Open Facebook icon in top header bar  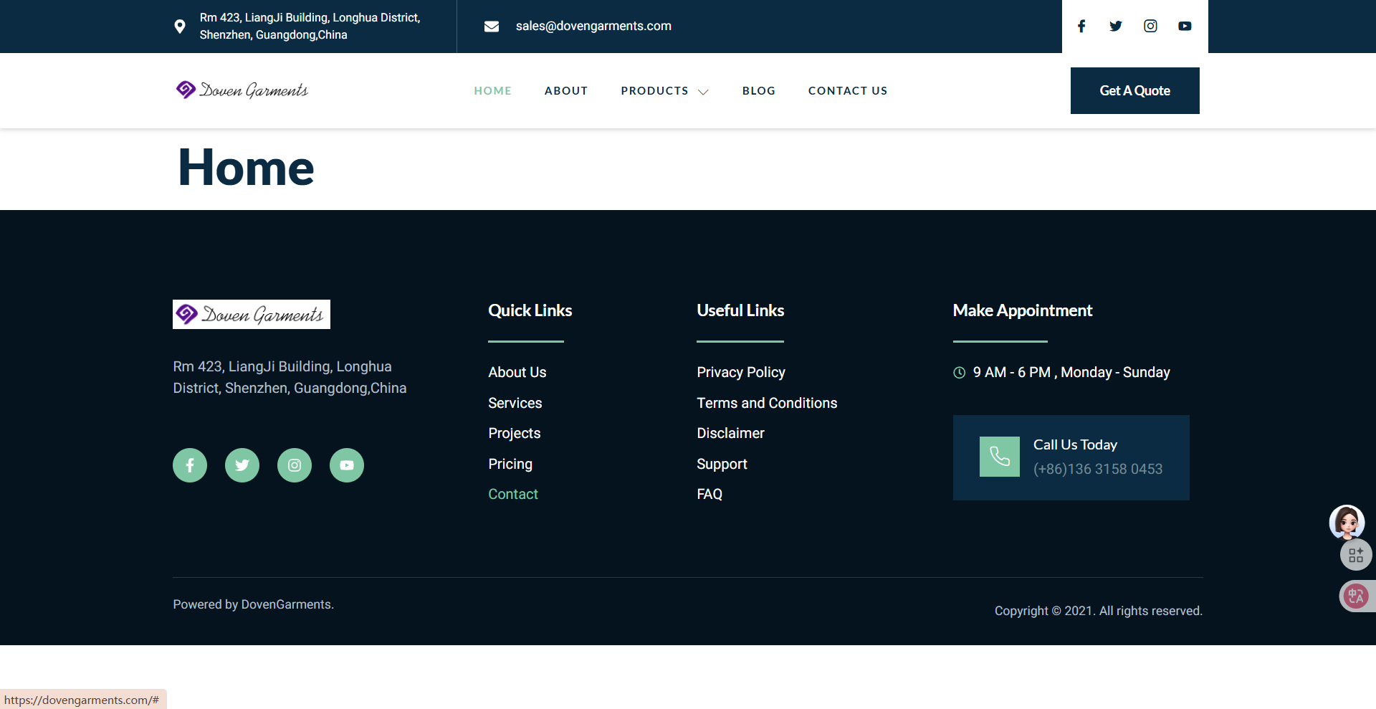point(1081,27)
